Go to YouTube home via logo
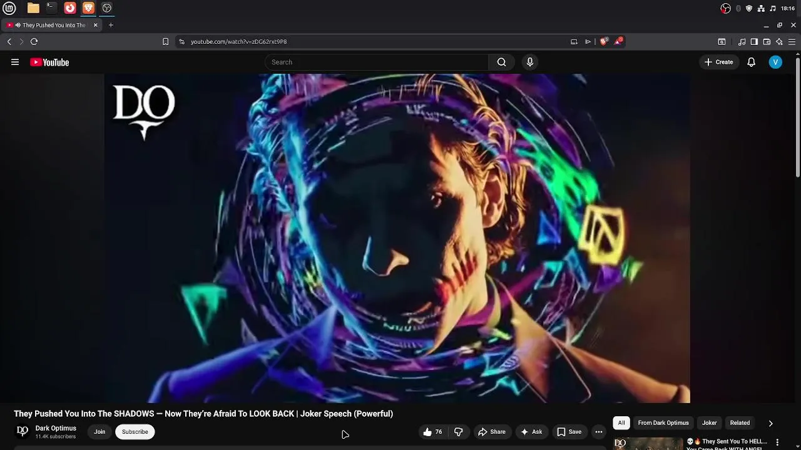 click(49, 62)
